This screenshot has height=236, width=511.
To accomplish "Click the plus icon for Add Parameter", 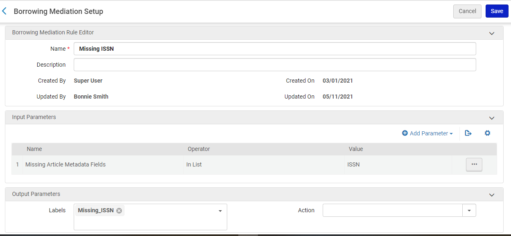I will [x=405, y=133].
